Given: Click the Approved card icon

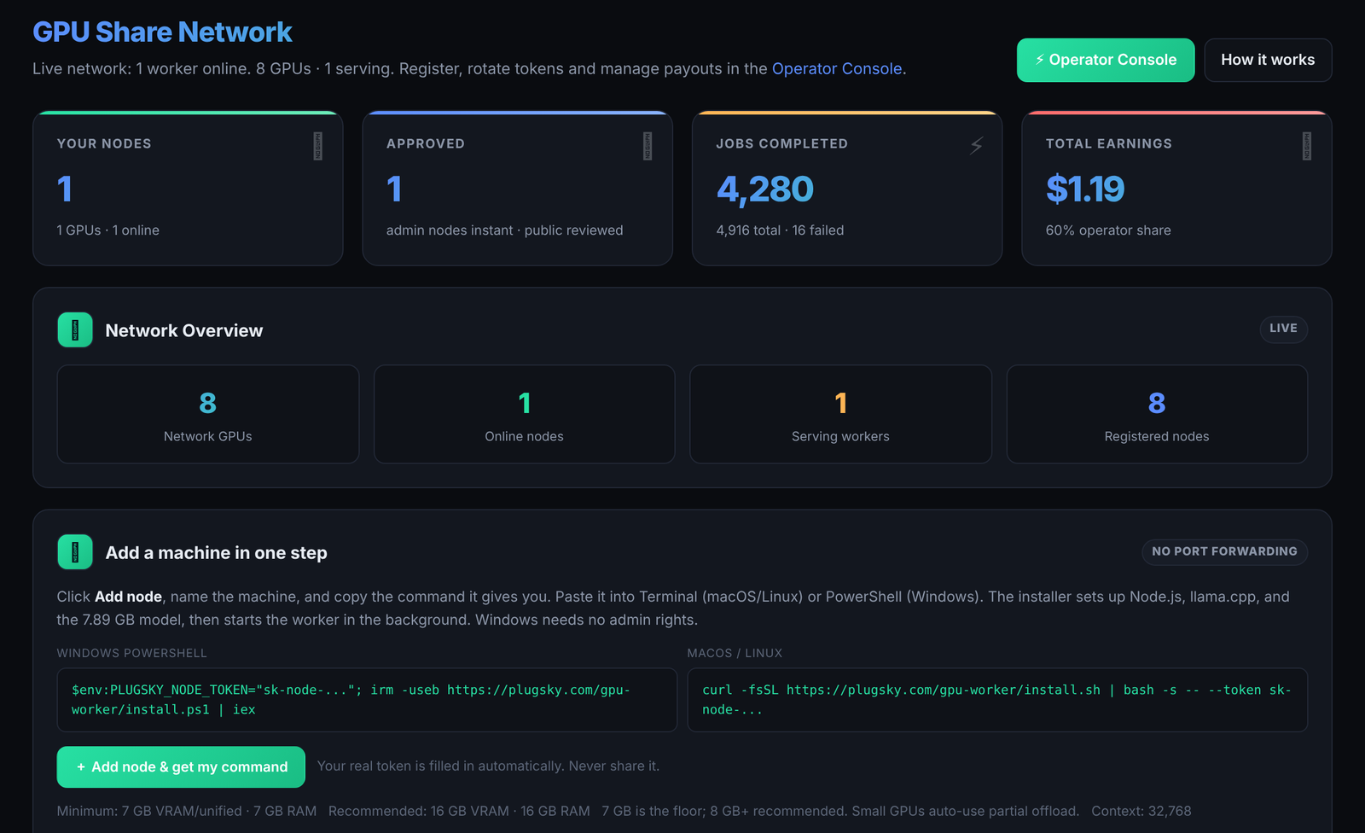Looking at the screenshot, I should [x=648, y=146].
